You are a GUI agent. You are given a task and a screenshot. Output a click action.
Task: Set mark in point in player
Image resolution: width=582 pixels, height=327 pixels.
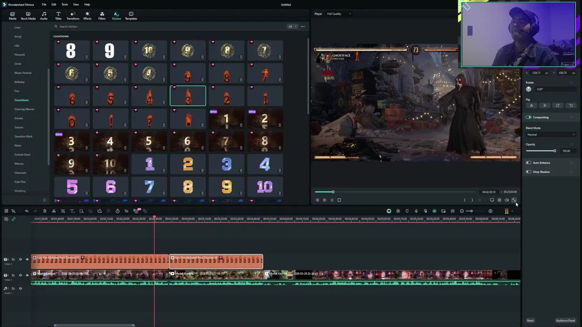coord(465,200)
